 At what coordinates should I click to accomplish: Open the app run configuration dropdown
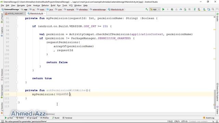(x=155, y=9)
